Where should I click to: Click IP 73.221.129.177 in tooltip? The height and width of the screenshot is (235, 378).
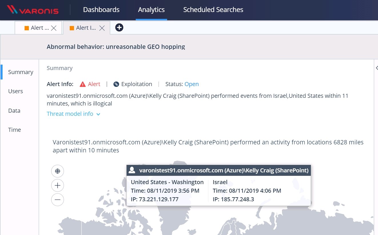[x=155, y=199]
